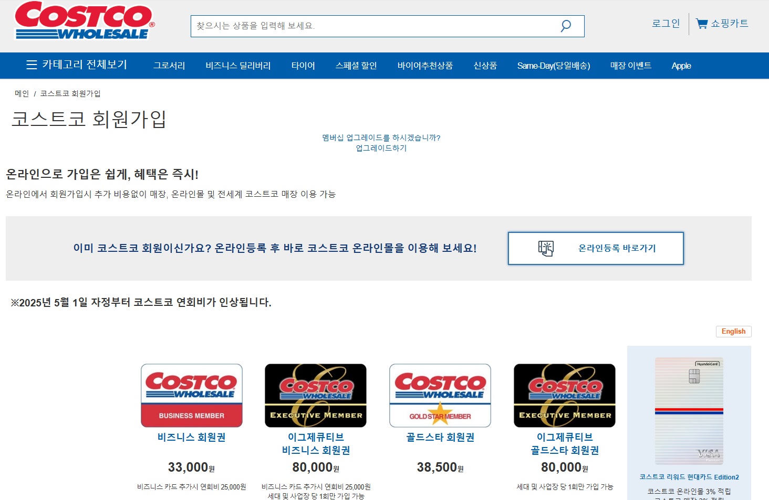Click the Hyundai Costco reward card image

pos(690,411)
